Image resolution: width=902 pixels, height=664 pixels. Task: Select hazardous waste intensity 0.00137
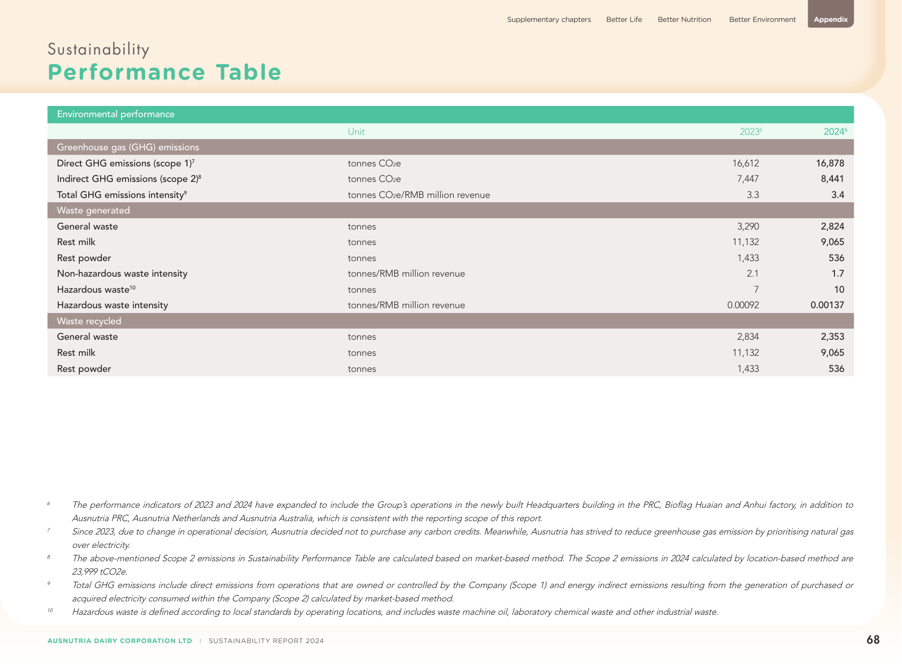pyautogui.click(x=828, y=305)
